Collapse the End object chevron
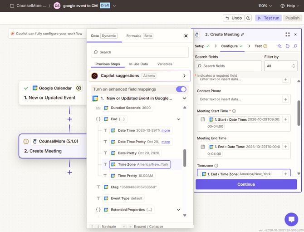The height and width of the screenshot is (232, 304). coord(179,119)
